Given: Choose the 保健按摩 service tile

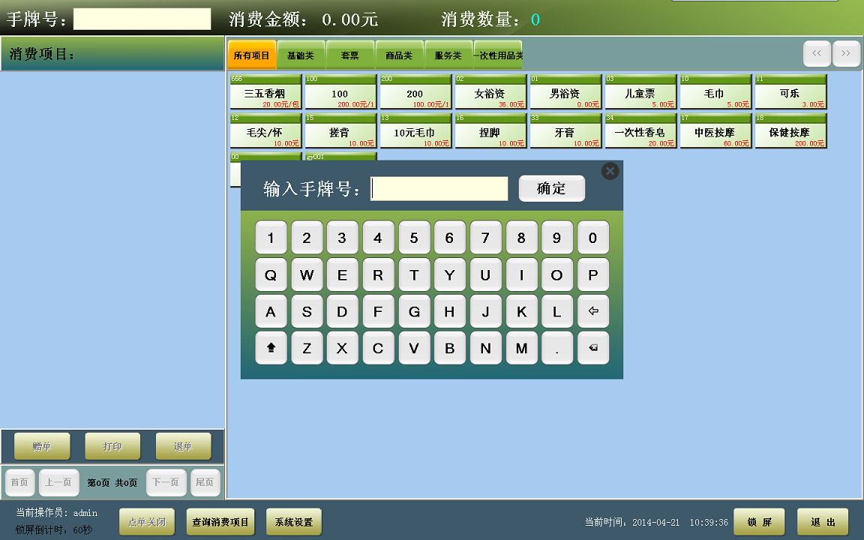Looking at the screenshot, I should coord(790,132).
